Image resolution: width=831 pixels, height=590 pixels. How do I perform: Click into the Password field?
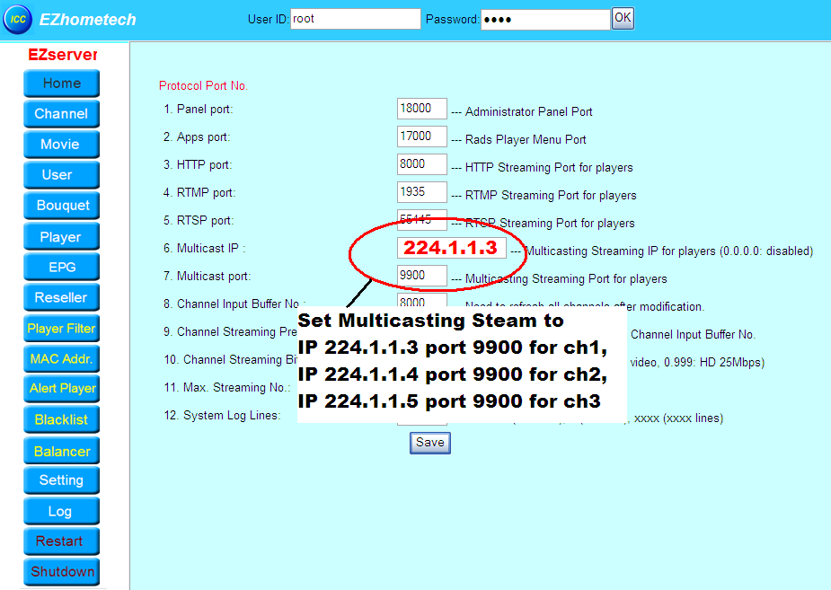(544, 19)
